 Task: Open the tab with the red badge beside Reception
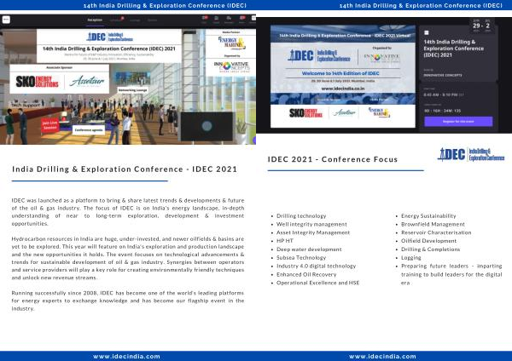pyautogui.click(x=116, y=20)
